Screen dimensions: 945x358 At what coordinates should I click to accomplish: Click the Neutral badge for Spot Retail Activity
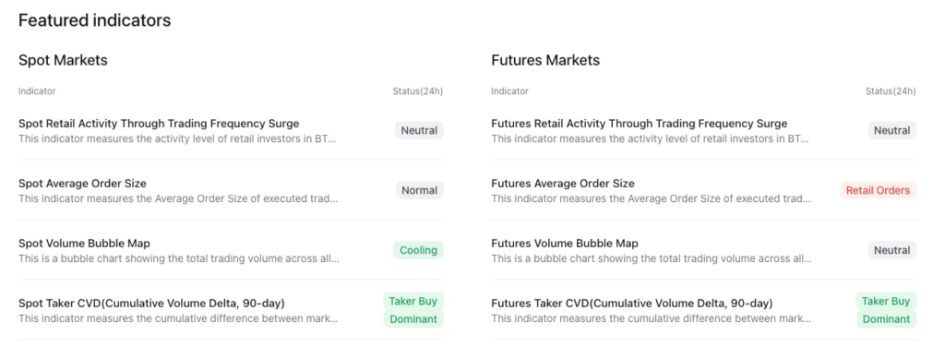tap(420, 130)
